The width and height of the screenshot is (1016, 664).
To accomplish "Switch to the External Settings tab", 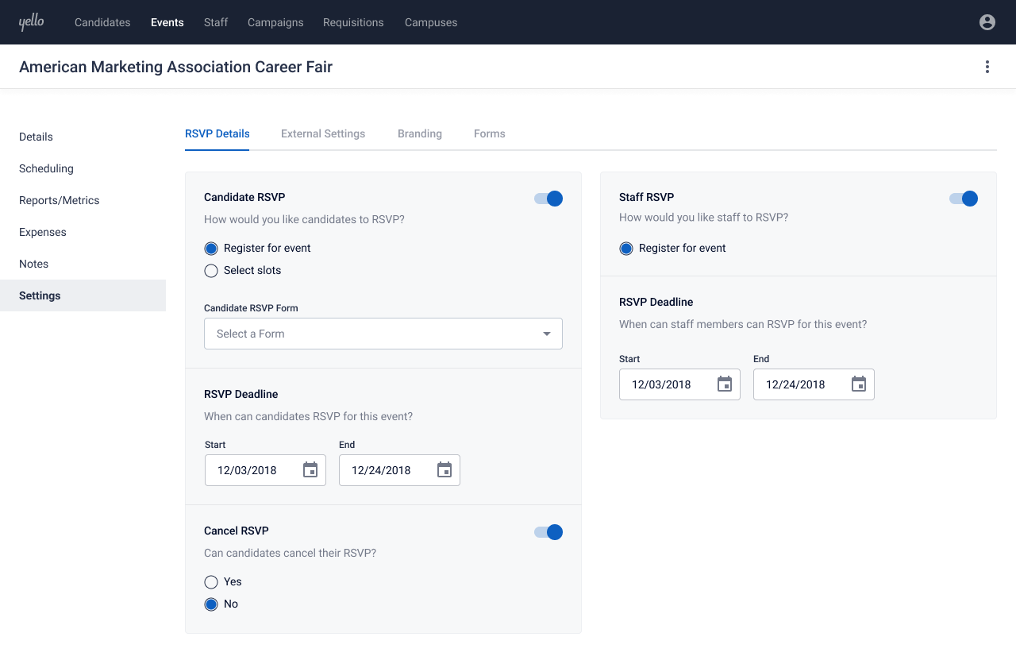I will click(x=323, y=133).
